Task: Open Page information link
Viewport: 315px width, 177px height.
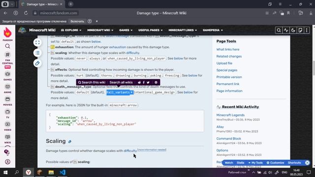Action: tap(229, 91)
